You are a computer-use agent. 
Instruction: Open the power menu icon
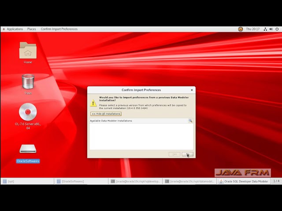[277, 29]
